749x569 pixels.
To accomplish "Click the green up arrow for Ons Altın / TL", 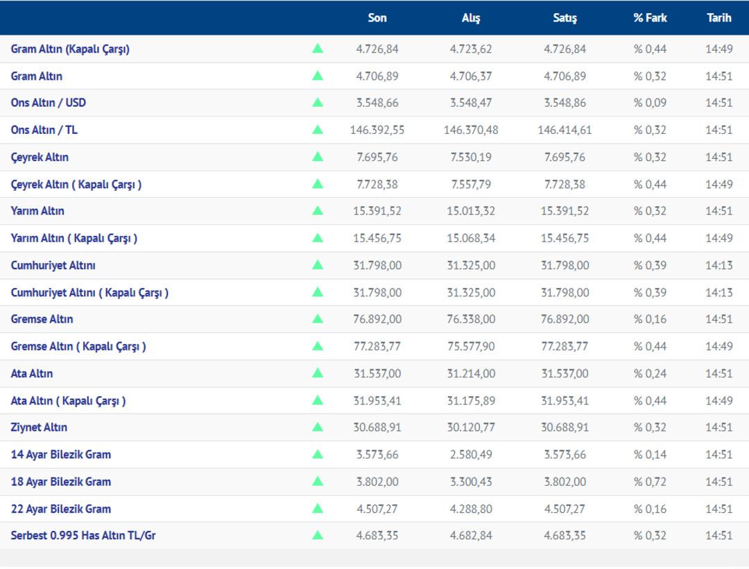I will coord(318,130).
